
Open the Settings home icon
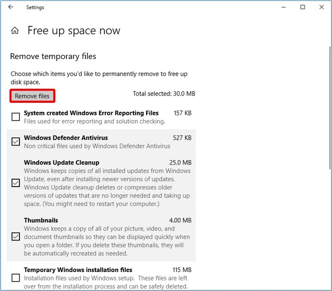15,31
